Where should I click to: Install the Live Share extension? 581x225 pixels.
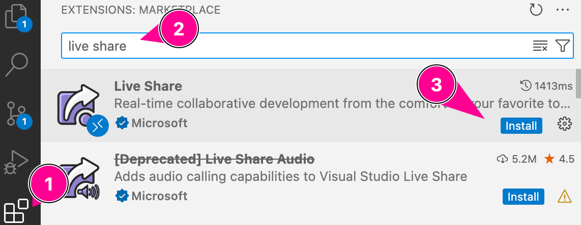pos(521,126)
